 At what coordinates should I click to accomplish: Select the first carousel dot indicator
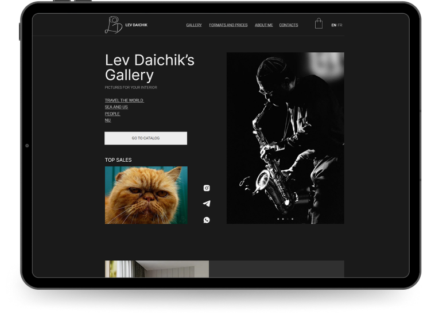point(278,219)
